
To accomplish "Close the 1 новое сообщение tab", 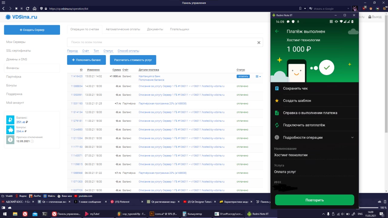I will point(105,202).
